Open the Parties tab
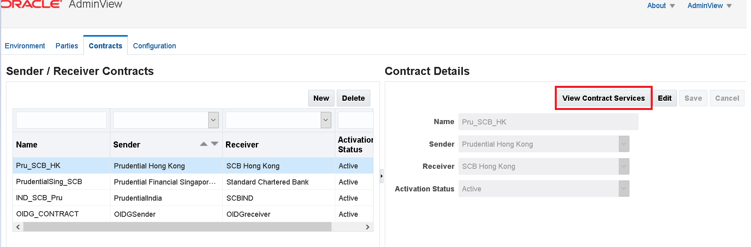751x247 pixels. click(x=67, y=46)
